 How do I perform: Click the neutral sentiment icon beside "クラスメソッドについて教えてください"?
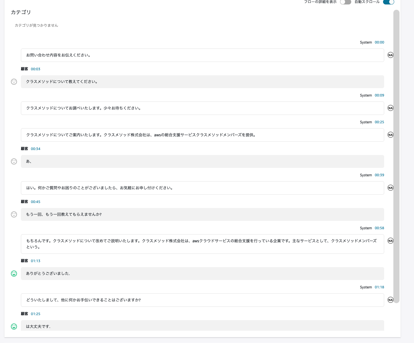14,82
